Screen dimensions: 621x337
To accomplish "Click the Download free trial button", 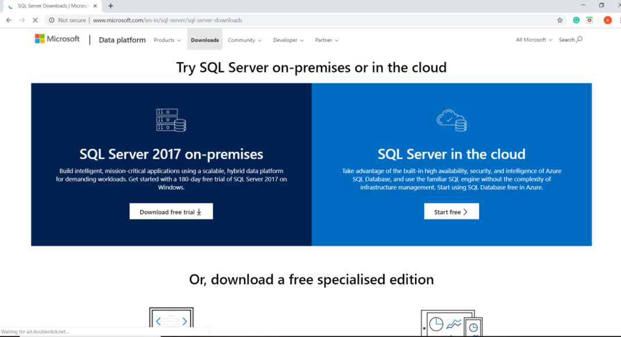I will click(x=170, y=211).
